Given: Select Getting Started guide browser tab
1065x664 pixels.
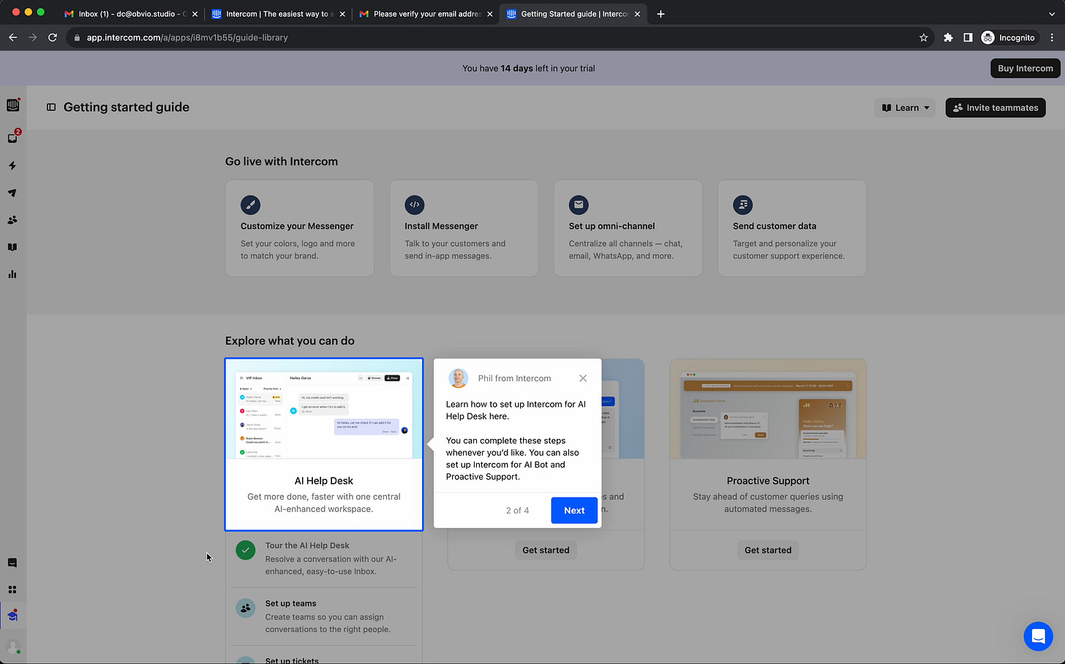Looking at the screenshot, I should click(x=573, y=14).
